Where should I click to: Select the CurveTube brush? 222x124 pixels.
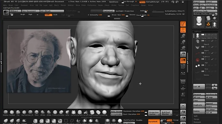point(73,113)
